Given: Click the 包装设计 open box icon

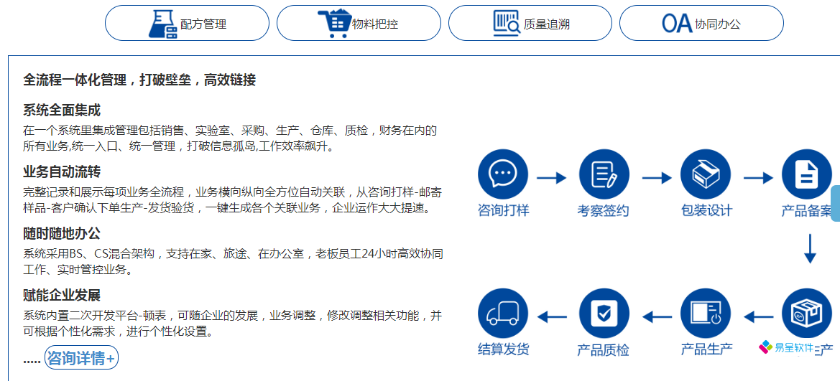Looking at the screenshot, I should point(706,174).
